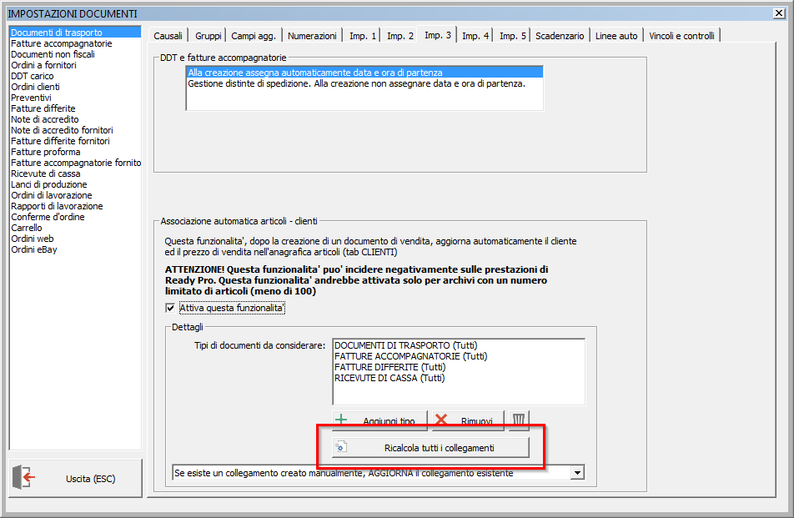Select FATTURE DIFFERITE (Tutti) row
The width and height of the screenshot is (794, 518).
tap(459, 367)
